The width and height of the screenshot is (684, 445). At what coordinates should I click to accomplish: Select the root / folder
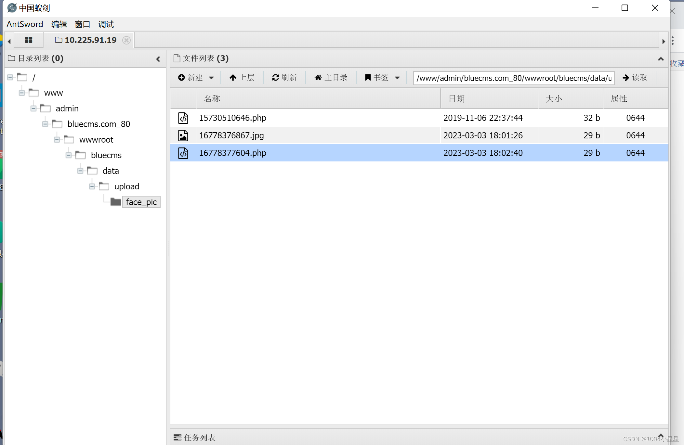click(34, 77)
